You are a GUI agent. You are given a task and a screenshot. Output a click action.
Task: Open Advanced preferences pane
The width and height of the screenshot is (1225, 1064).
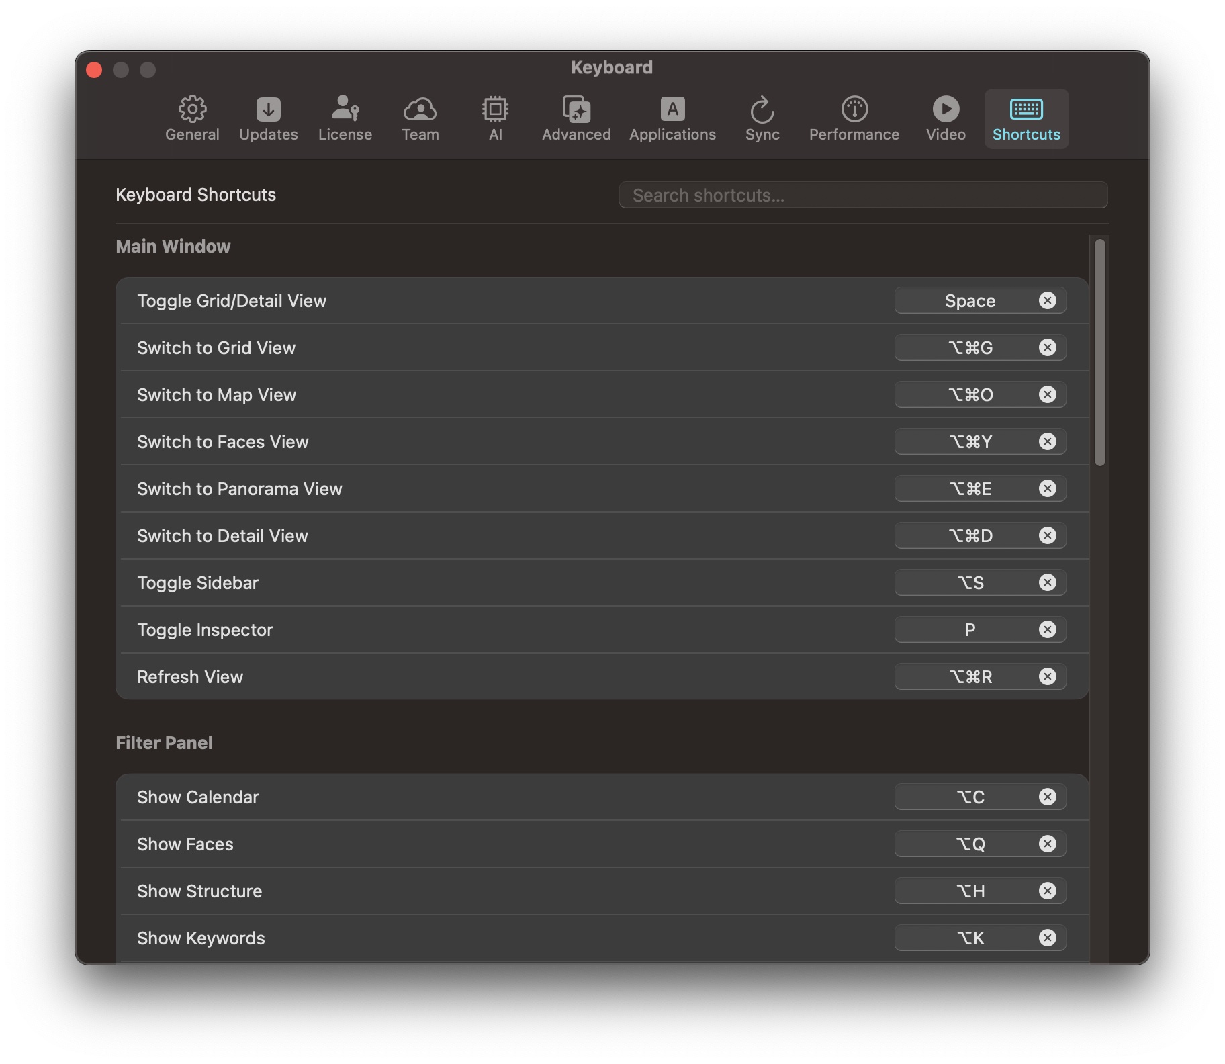click(576, 118)
